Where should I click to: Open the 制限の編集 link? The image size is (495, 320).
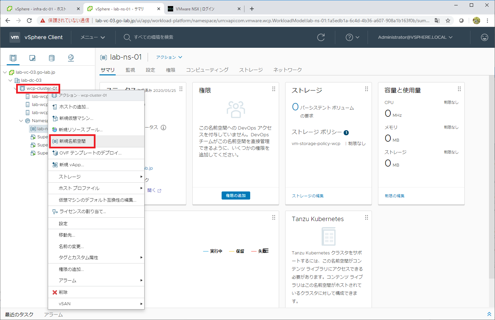[394, 196]
